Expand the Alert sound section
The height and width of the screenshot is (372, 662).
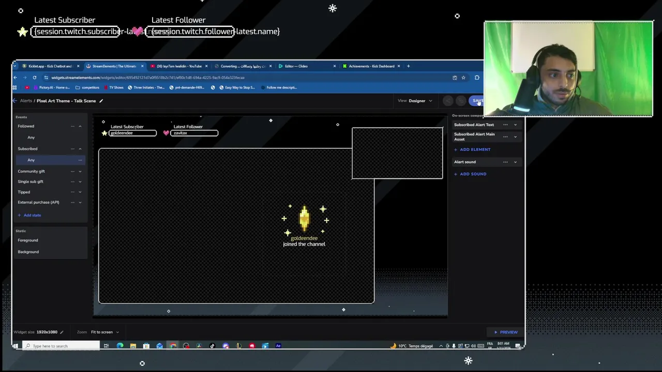(x=515, y=162)
